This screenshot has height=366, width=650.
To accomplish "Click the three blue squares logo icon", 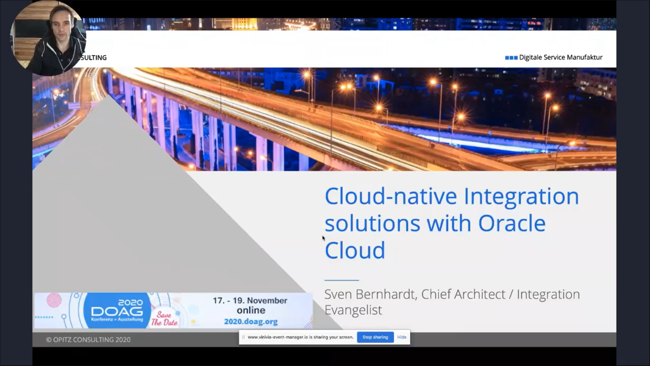I will [x=511, y=57].
